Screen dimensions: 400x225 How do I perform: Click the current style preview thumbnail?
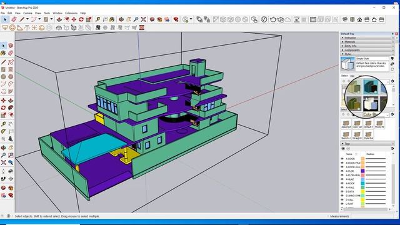click(347, 64)
